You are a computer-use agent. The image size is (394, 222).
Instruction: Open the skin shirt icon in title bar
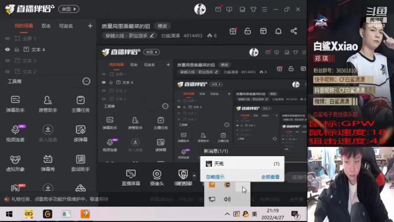coord(253,9)
